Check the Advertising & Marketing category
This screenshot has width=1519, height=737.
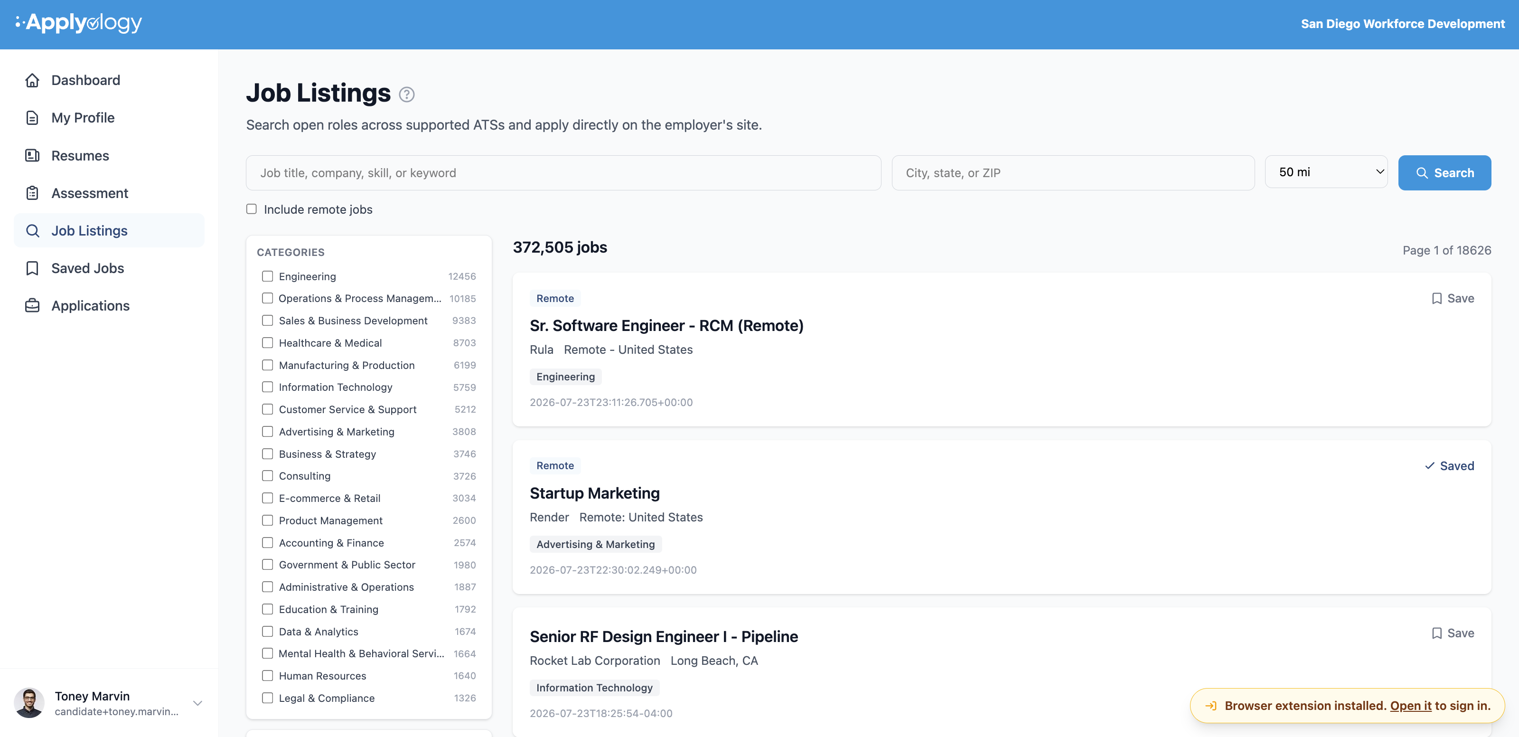click(x=268, y=432)
